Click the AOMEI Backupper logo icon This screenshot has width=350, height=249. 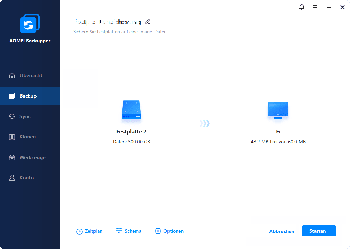[30, 24]
